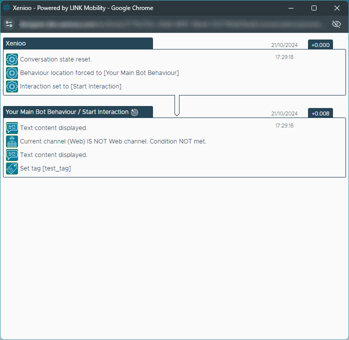The height and width of the screenshot is (340, 349).
Task: Select the "Conversation state reset." log entry text
Action: coord(56,59)
